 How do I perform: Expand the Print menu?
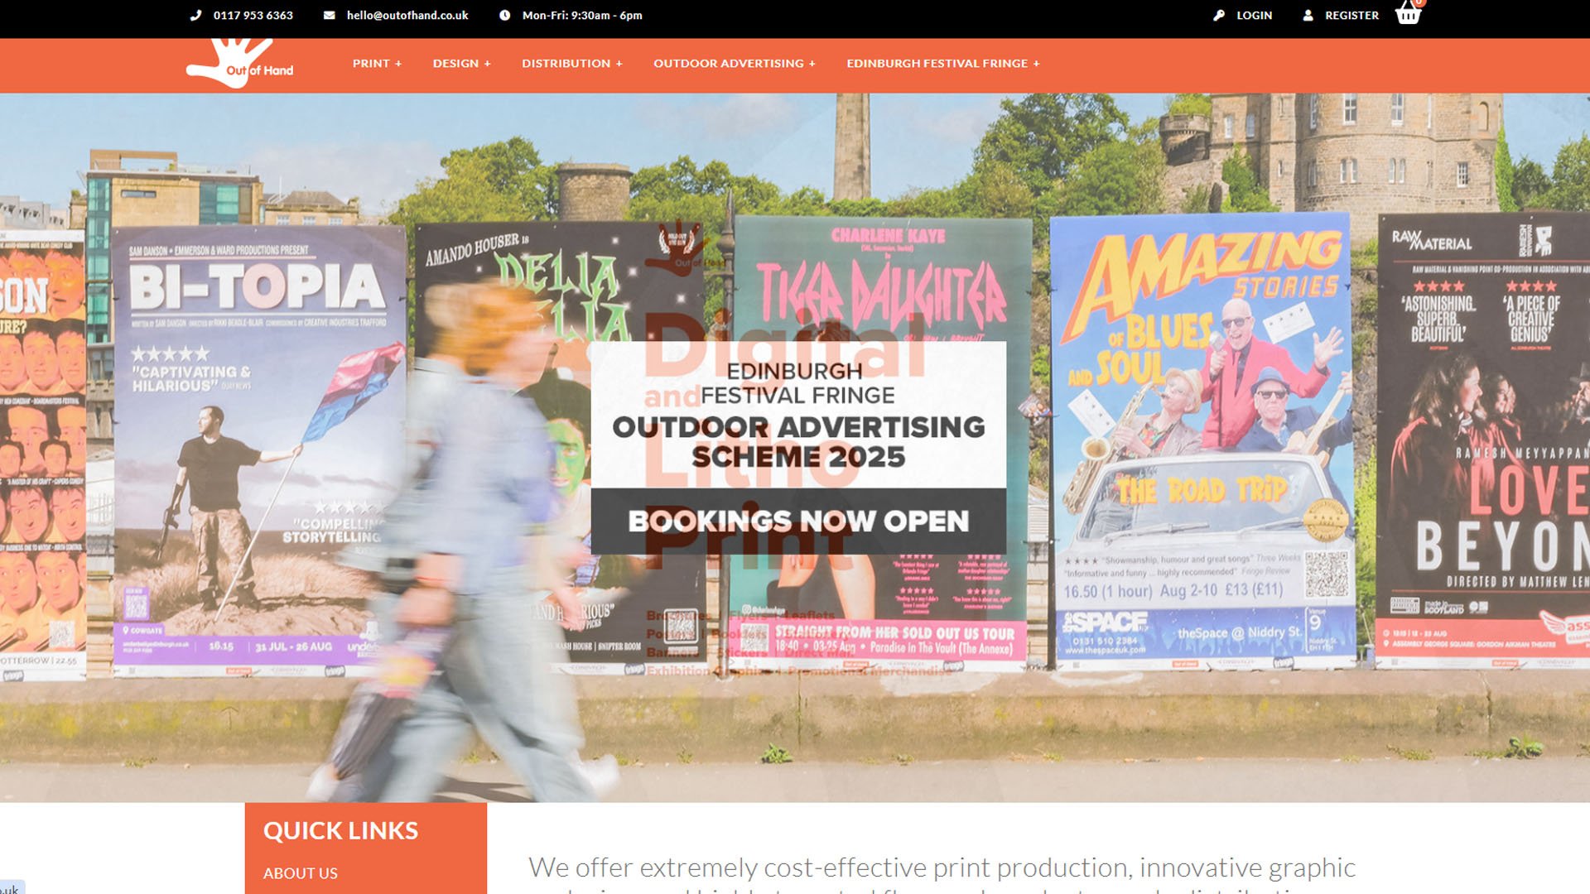pos(377,63)
